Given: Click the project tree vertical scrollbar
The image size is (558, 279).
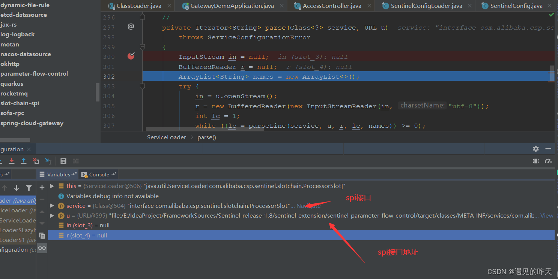Looking at the screenshot, I should click(x=98, y=92).
